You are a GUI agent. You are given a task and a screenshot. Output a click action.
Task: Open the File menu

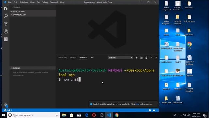(10, 2)
